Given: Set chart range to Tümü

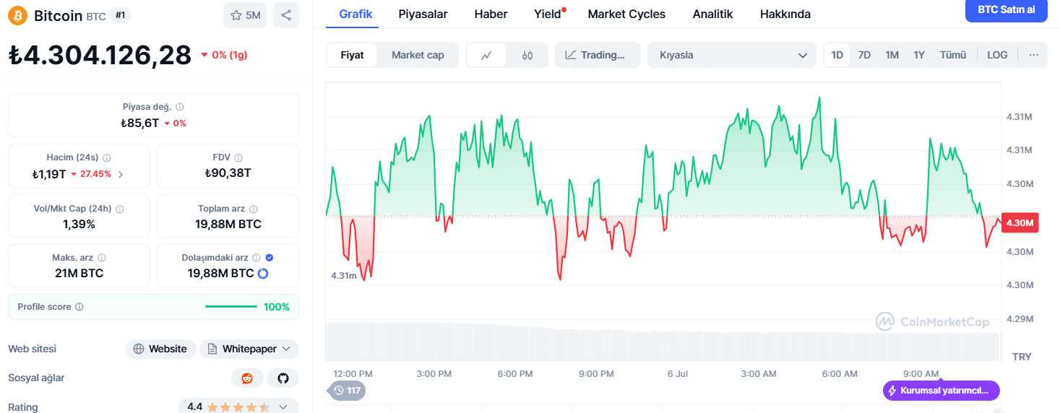Looking at the screenshot, I should point(953,55).
